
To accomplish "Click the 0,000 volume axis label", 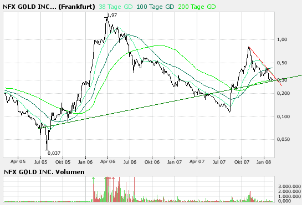I will click(x=284, y=201).
